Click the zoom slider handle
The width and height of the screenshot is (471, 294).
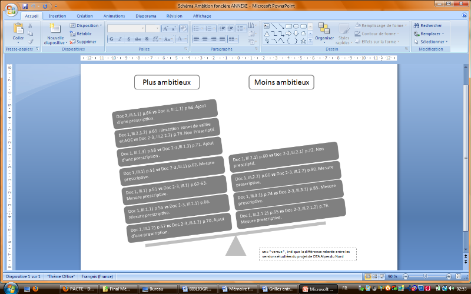point(425,276)
